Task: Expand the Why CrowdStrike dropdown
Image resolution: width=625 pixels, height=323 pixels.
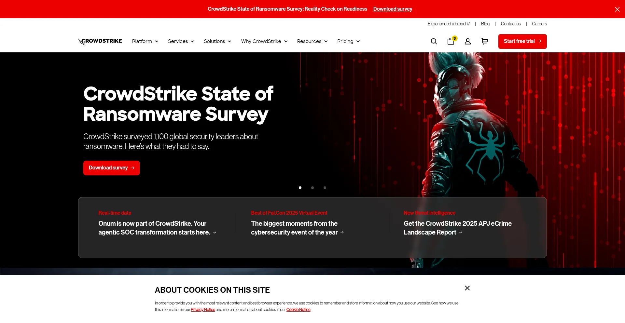Action: [264, 41]
